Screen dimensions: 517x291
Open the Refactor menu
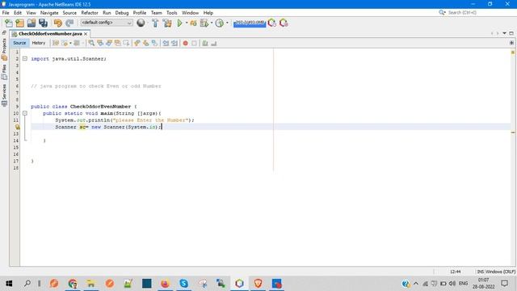click(90, 13)
